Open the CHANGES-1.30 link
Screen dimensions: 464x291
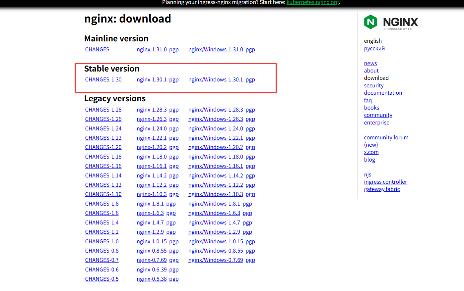click(103, 79)
